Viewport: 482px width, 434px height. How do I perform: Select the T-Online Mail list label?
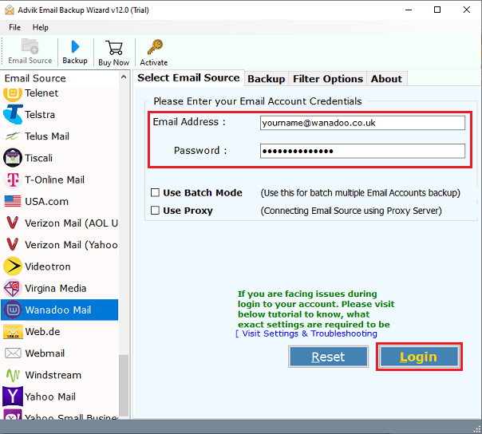pos(54,180)
